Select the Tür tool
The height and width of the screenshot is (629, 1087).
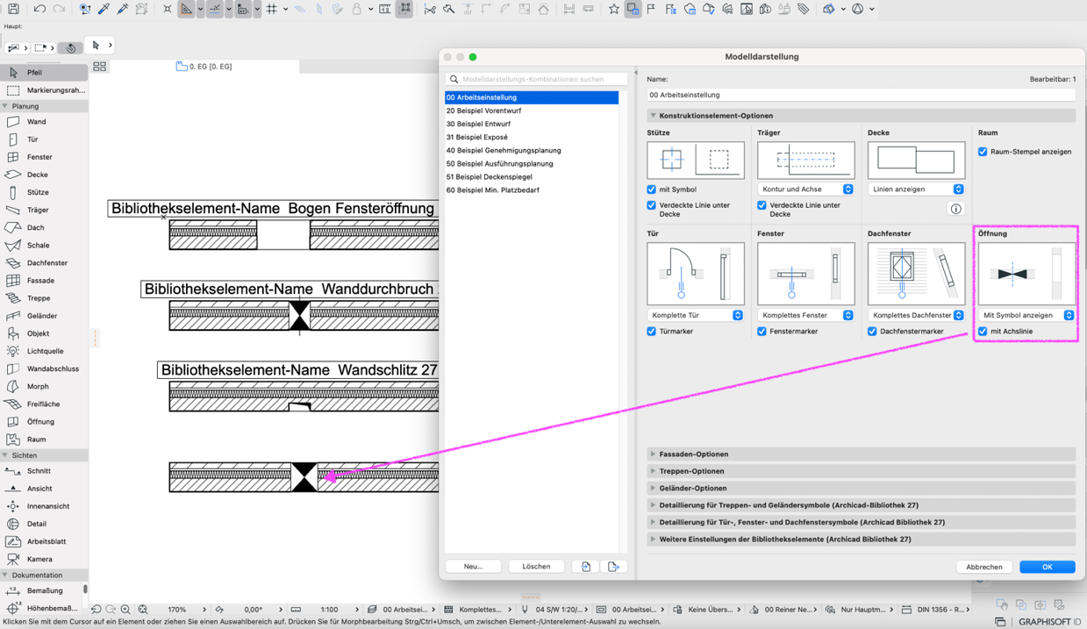point(44,139)
